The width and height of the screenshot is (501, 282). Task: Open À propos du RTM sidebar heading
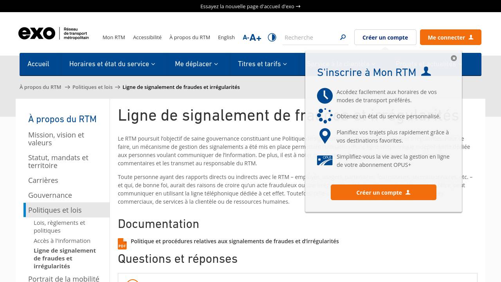(62, 119)
